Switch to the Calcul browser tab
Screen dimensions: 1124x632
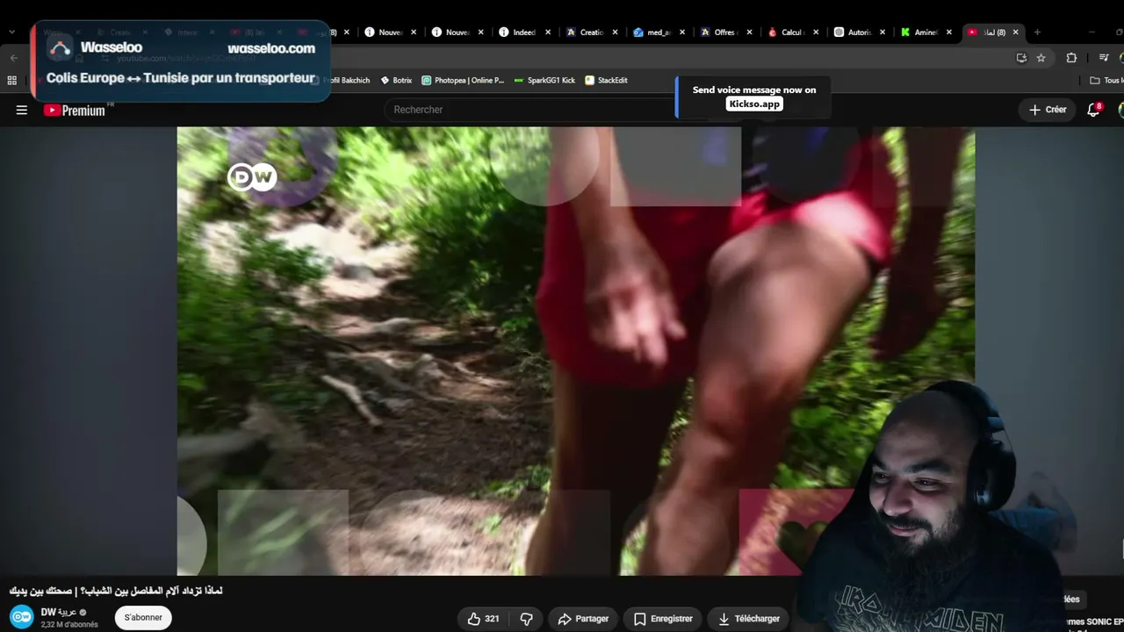point(792,32)
